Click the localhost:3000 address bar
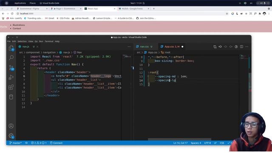This screenshot has height=153, width=272. pyautogui.click(x=120, y=14)
